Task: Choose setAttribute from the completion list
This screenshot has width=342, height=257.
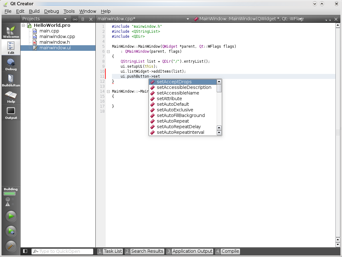Action: pos(183,99)
